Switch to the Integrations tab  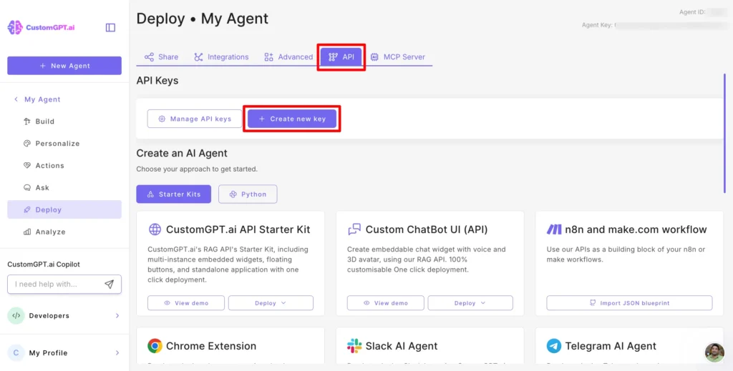pos(221,57)
